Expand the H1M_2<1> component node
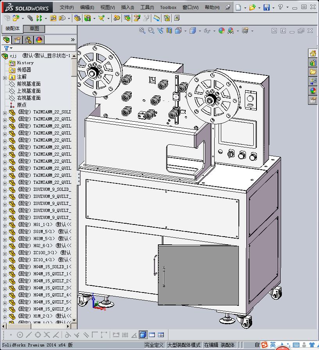The image size is (319, 350). tap(5, 318)
